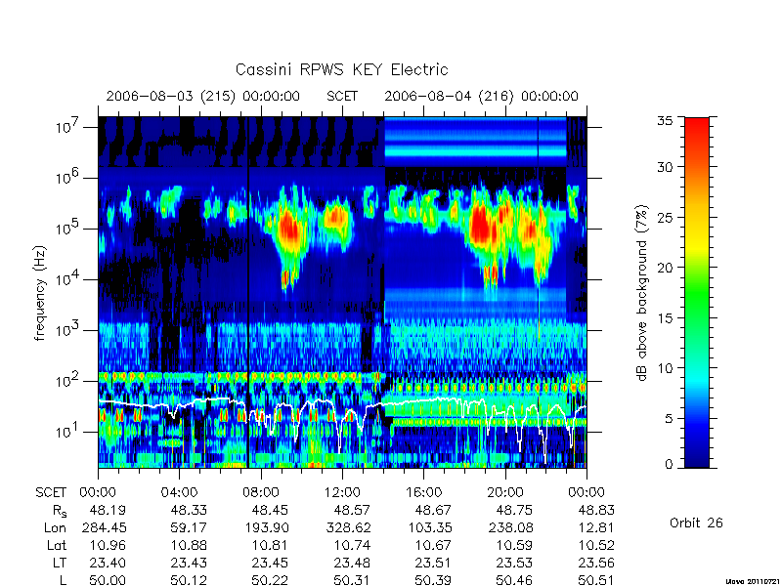
Task: Click the 'Lat' row label
Action: pos(57,545)
